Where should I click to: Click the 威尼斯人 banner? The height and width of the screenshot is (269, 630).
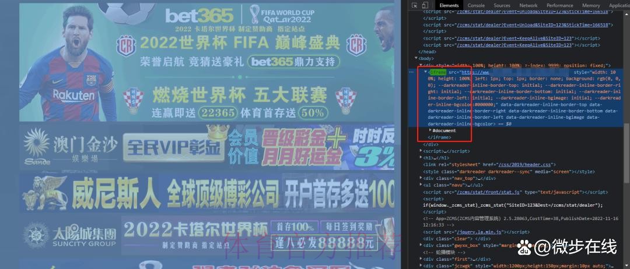click(x=206, y=193)
